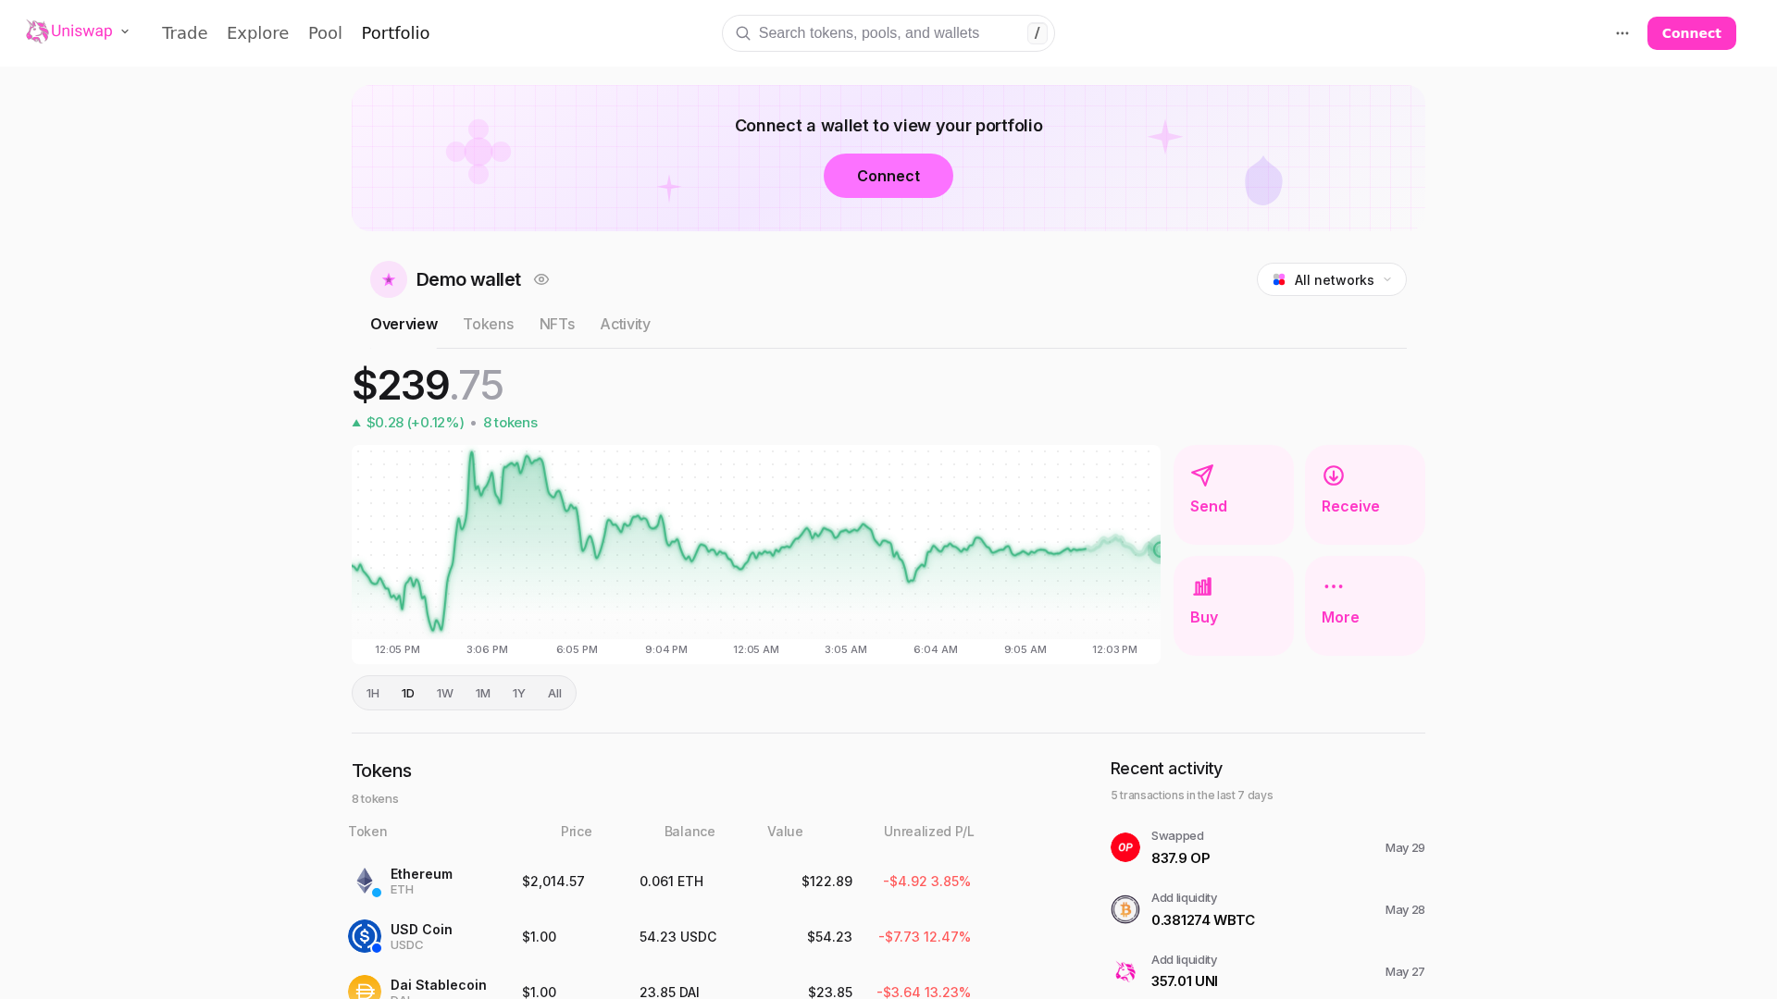
Task: Click the All networks multicolor icon
Action: pos(1279,279)
